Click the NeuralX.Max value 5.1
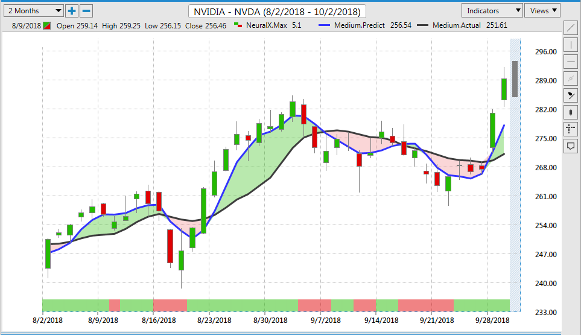This screenshot has width=581, height=335. [x=296, y=25]
